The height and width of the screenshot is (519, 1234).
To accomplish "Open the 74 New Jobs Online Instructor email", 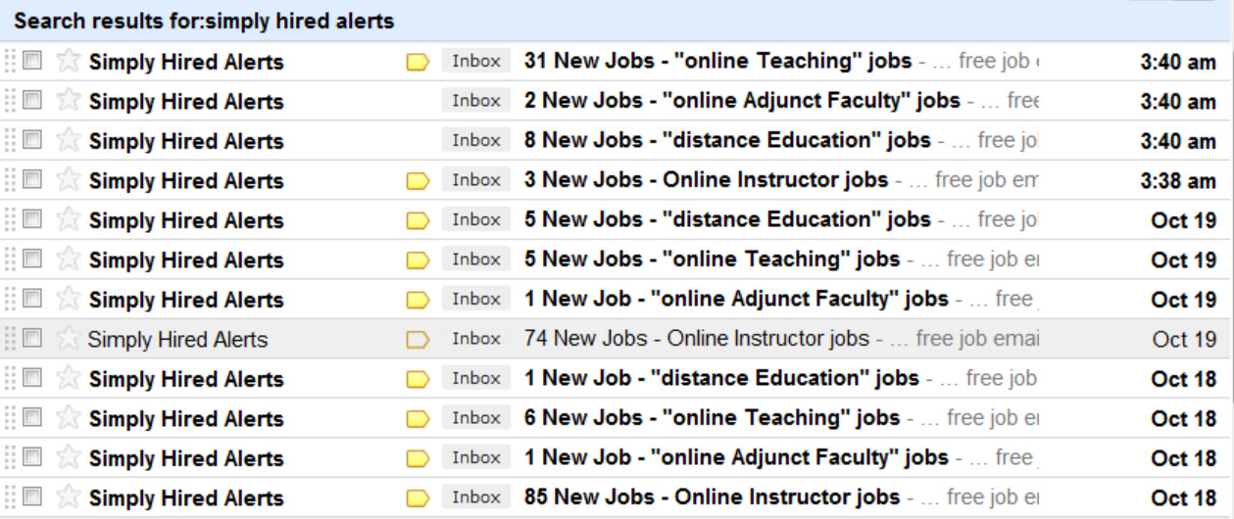I will 696,339.
